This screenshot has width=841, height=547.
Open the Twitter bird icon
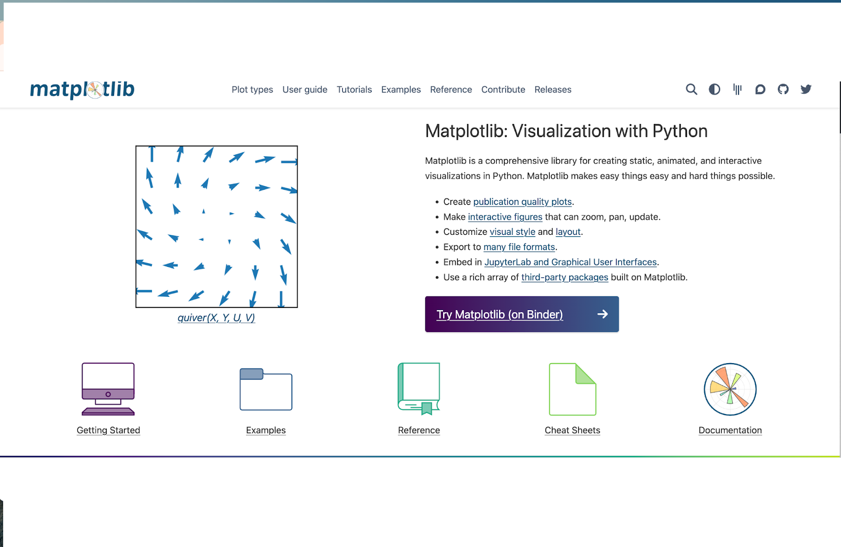click(806, 89)
